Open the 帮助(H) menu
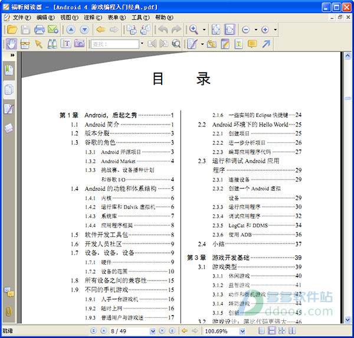This screenshot has height=338, width=354. pos(164,17)
